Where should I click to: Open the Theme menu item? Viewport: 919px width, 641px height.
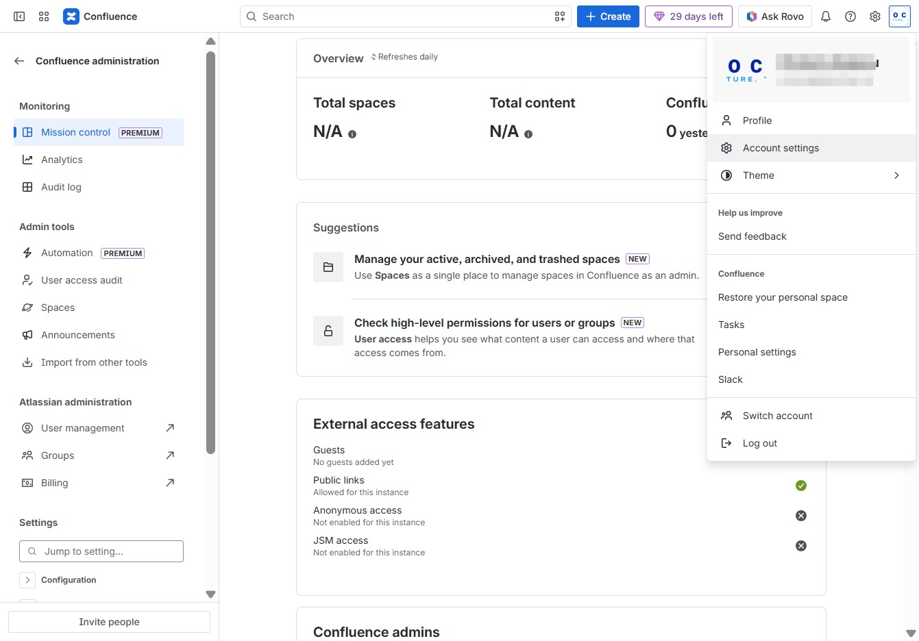tap(811, 175)
